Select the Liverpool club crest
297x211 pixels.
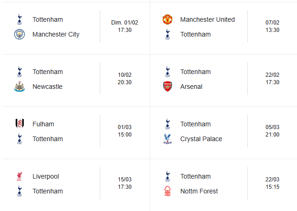coord(19,176)
